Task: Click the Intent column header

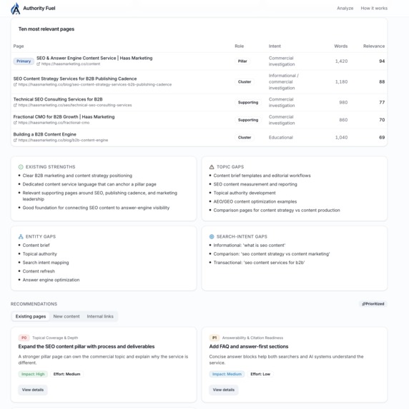Action: 275,46
